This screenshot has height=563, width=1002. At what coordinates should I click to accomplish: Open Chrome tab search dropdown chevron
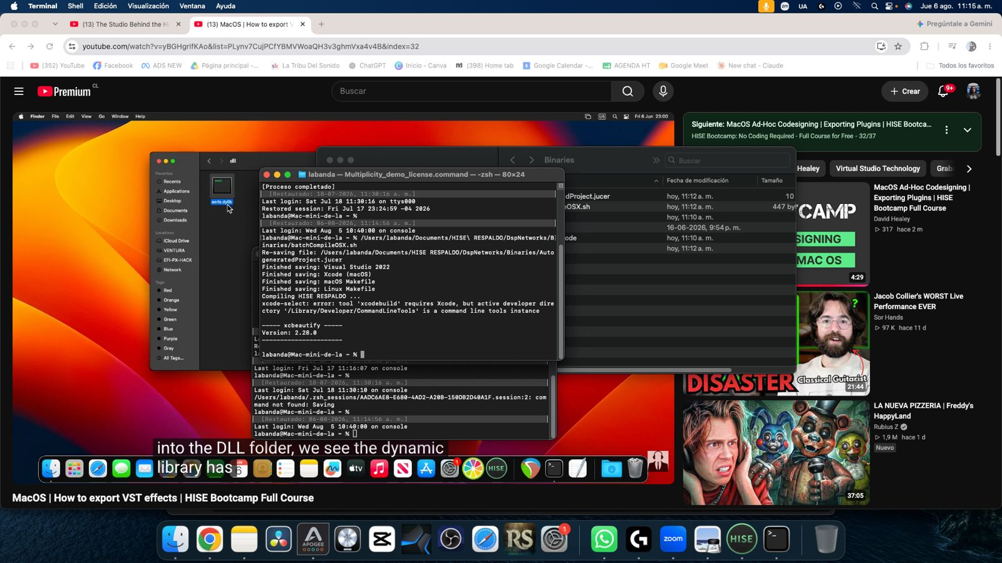click(x=55, y=24)
